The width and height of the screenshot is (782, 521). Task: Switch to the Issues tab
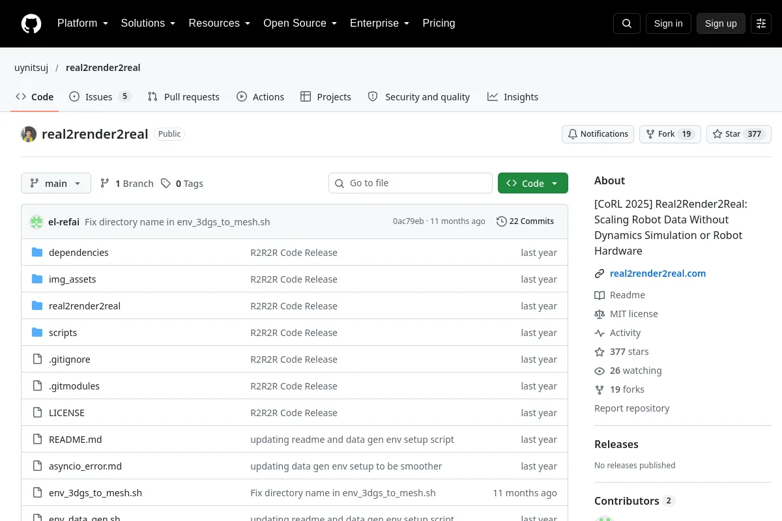click(100, 97)
